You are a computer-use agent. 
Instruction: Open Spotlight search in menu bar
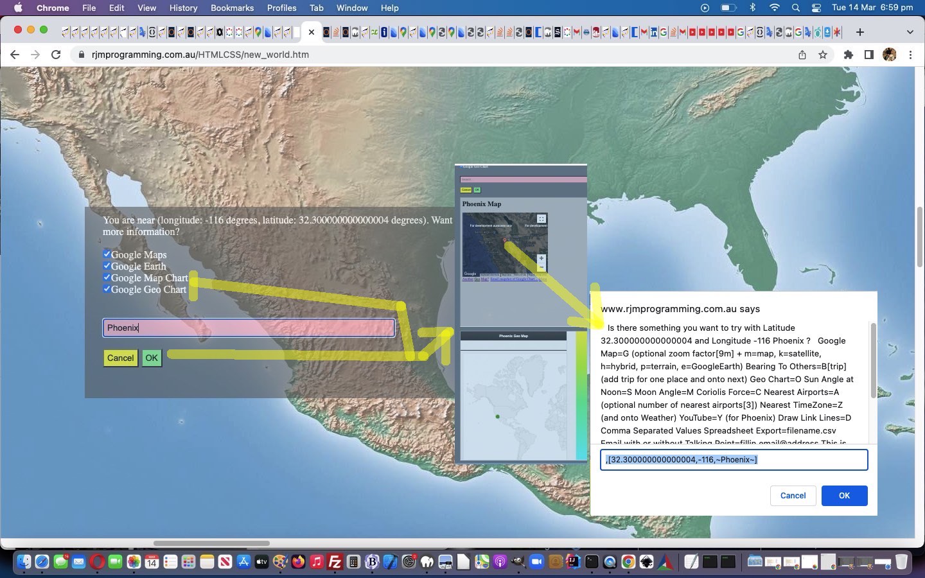point(796,8)
